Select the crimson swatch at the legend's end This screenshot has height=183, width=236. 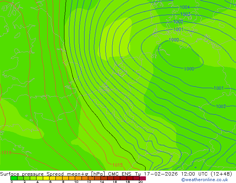point(143,178)
